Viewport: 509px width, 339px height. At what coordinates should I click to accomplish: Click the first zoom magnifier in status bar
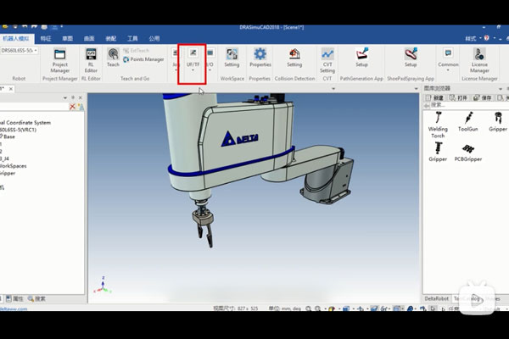[309, 308]
